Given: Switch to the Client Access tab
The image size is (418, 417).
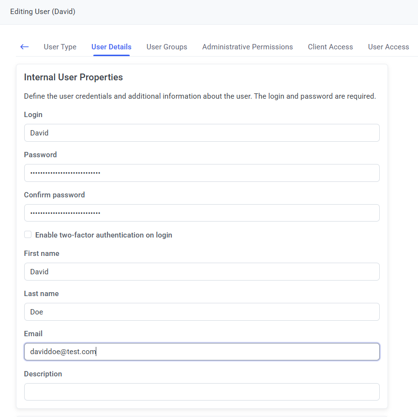Looking at the screenshot, I should pos(330,47).
